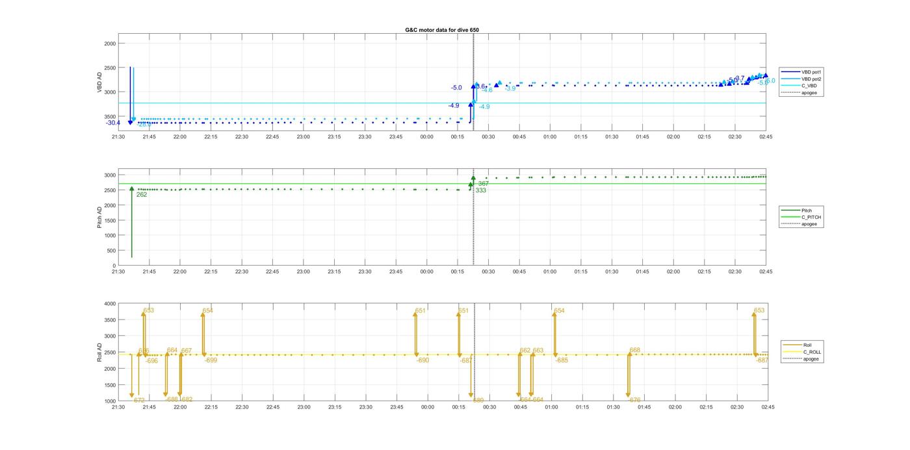
Task: Click the "333" pitch data label
Action: 481,190
